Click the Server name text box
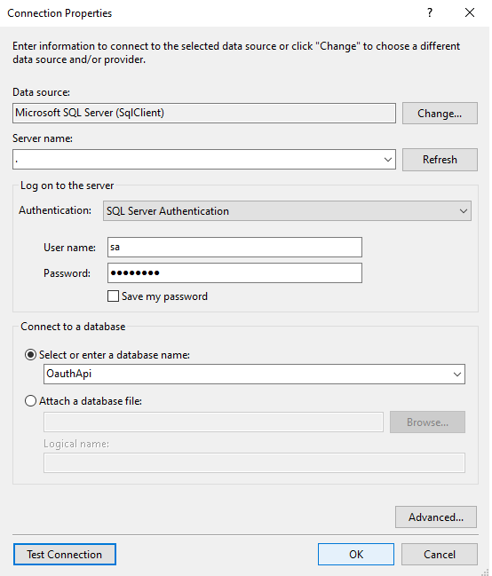 tap(197, 160)
